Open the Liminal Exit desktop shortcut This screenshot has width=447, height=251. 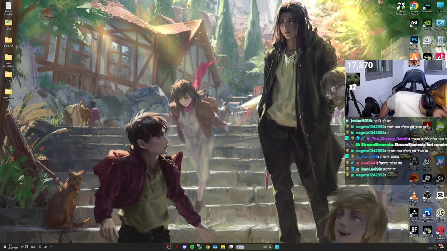coord(427,232)
